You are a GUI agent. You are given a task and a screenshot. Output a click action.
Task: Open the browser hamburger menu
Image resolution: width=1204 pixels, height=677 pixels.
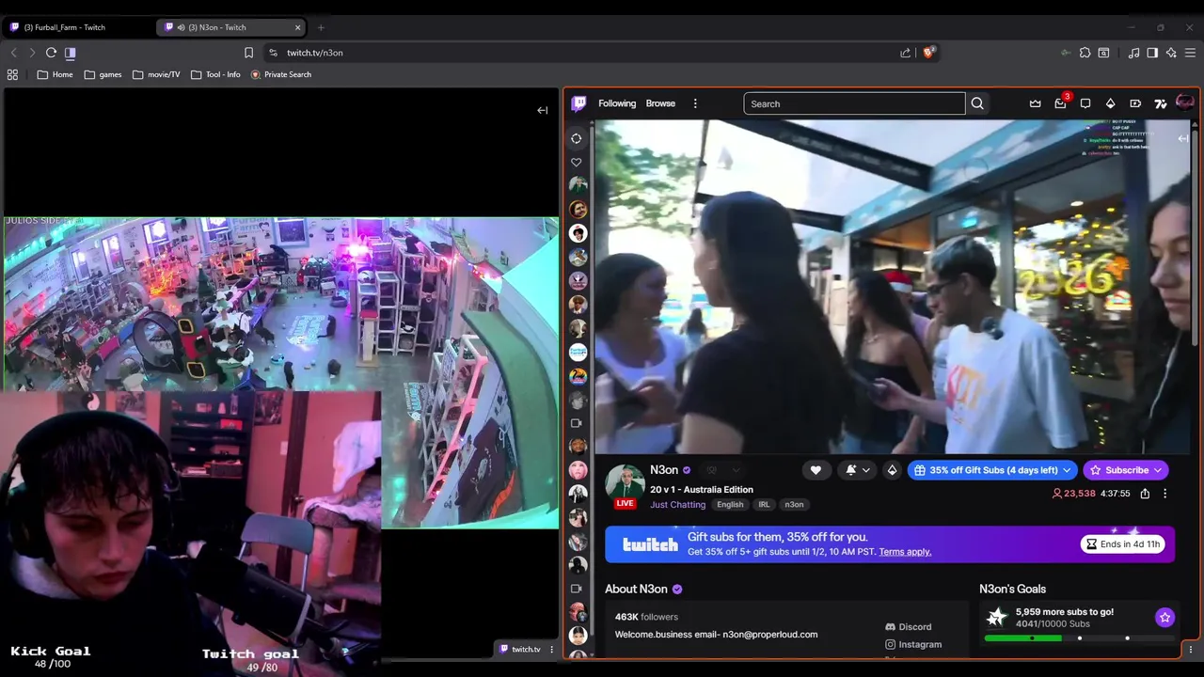pyautogui.click(x=1190, y=53)
